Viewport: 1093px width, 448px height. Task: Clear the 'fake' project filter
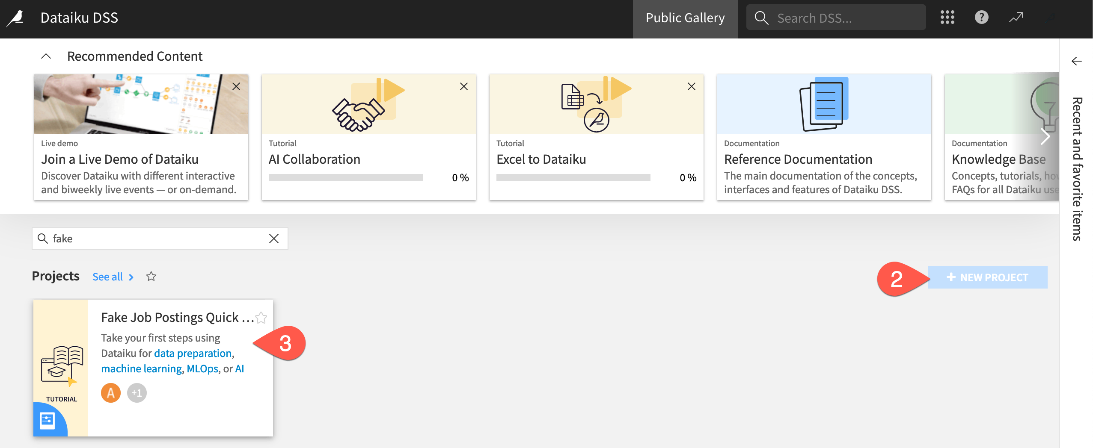click(x=273, y=239)
